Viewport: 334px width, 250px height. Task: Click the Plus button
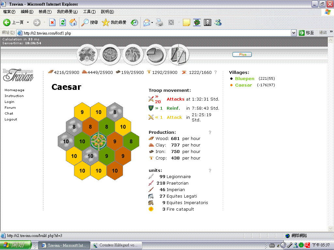tap(242, 54)
